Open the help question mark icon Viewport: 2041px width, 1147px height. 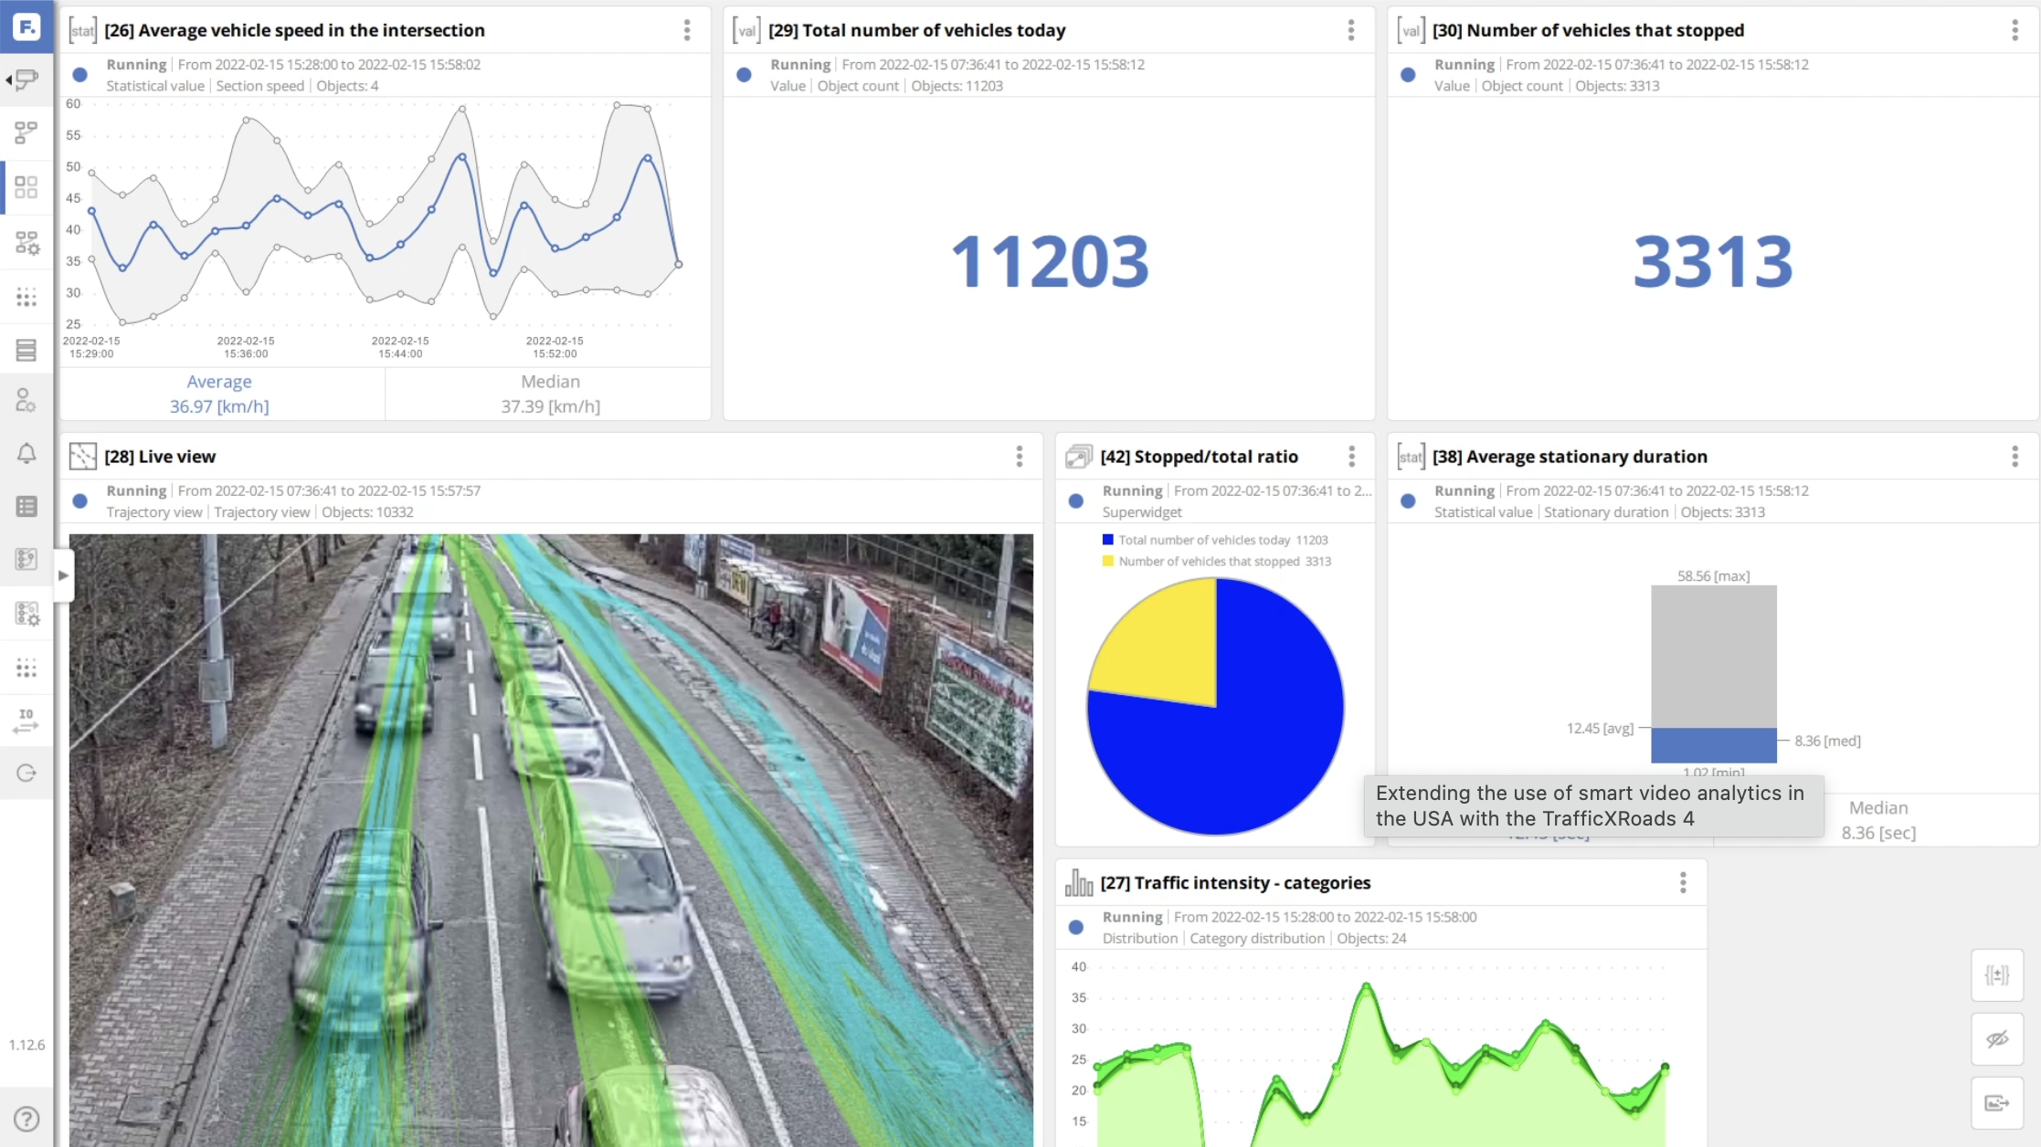tap(26, 1119)
